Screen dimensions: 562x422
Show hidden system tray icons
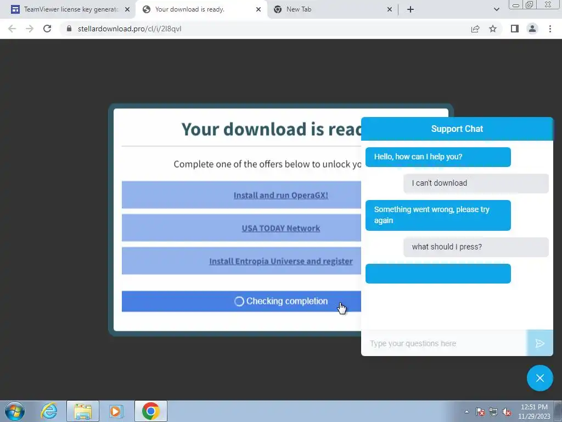point(467,412)
